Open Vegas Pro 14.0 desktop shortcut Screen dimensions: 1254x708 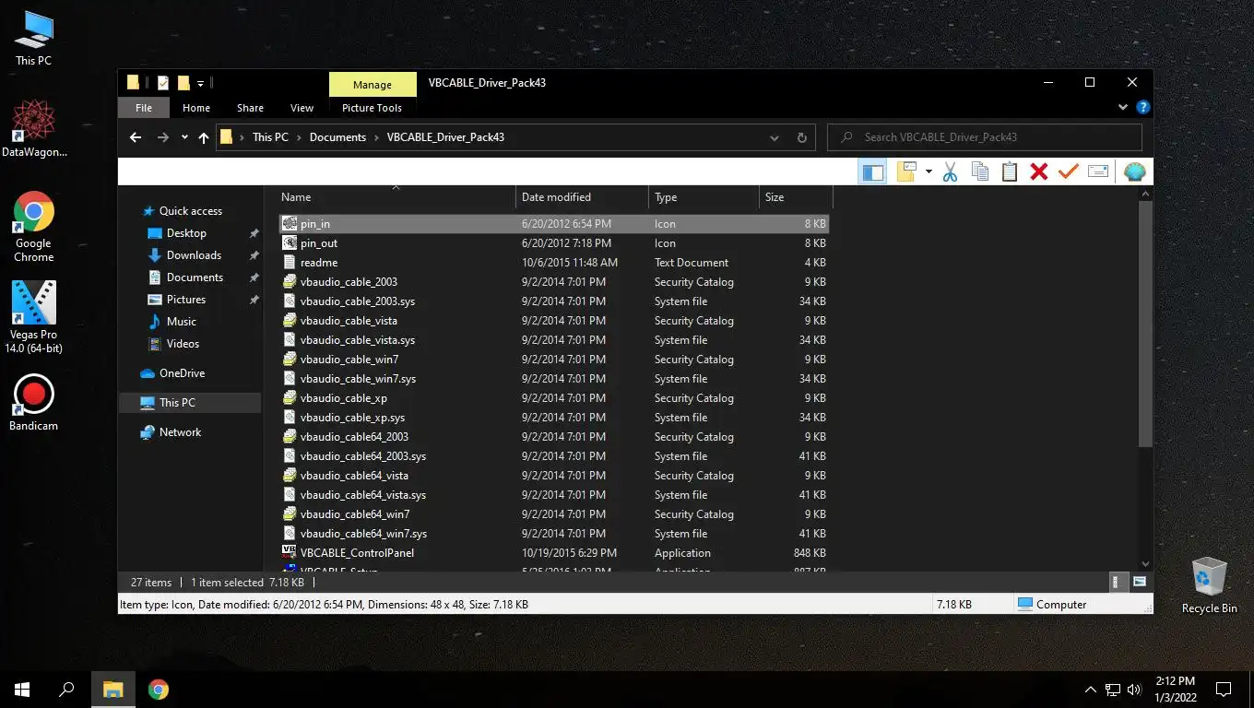tap(33, 317)
